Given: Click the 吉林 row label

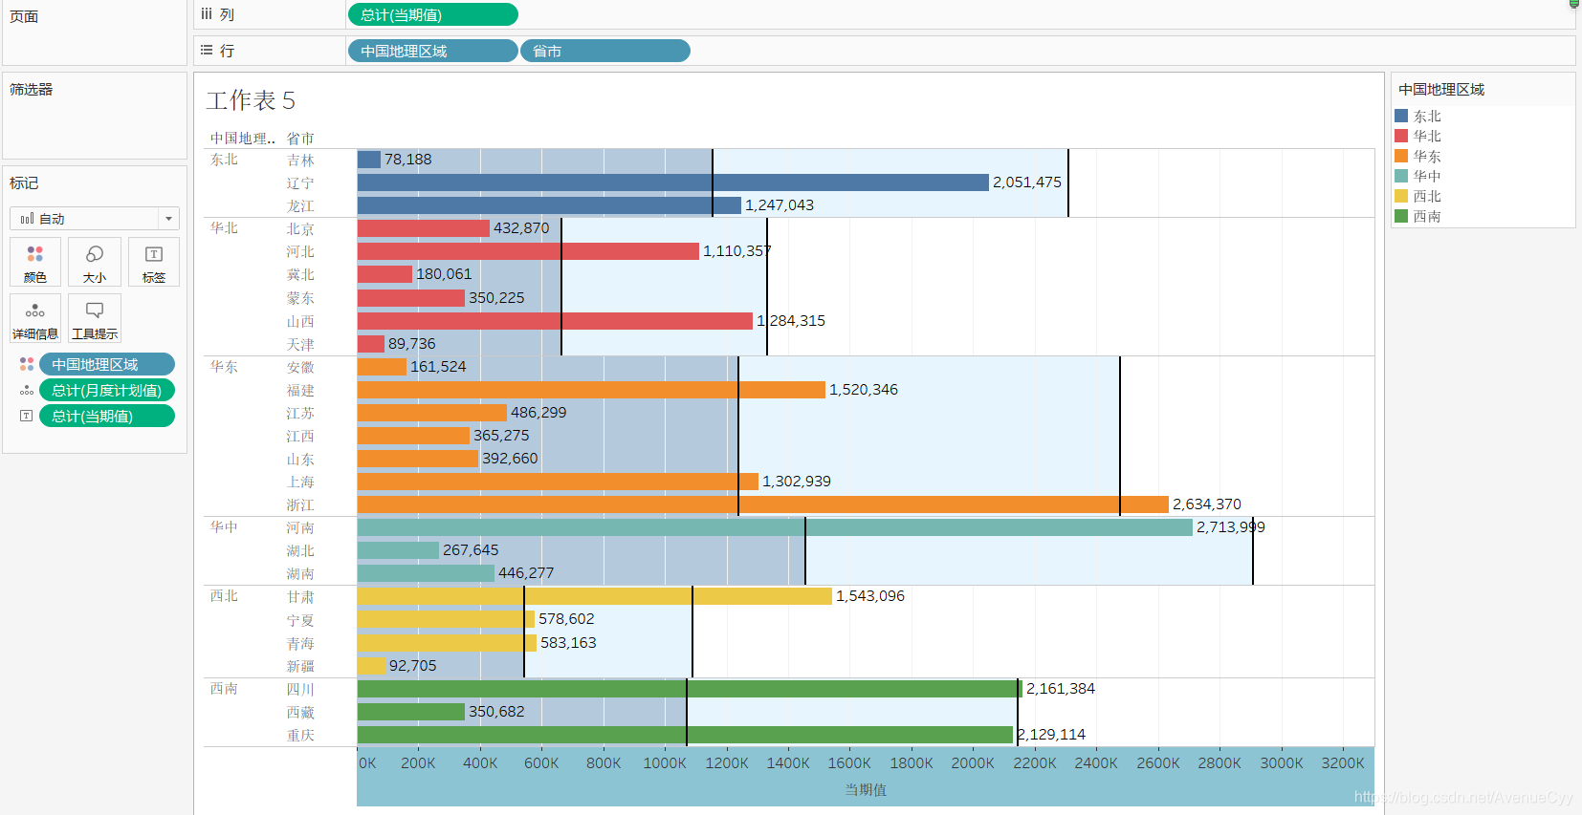Looking at the screenshot, I should [x=300, y=161].
